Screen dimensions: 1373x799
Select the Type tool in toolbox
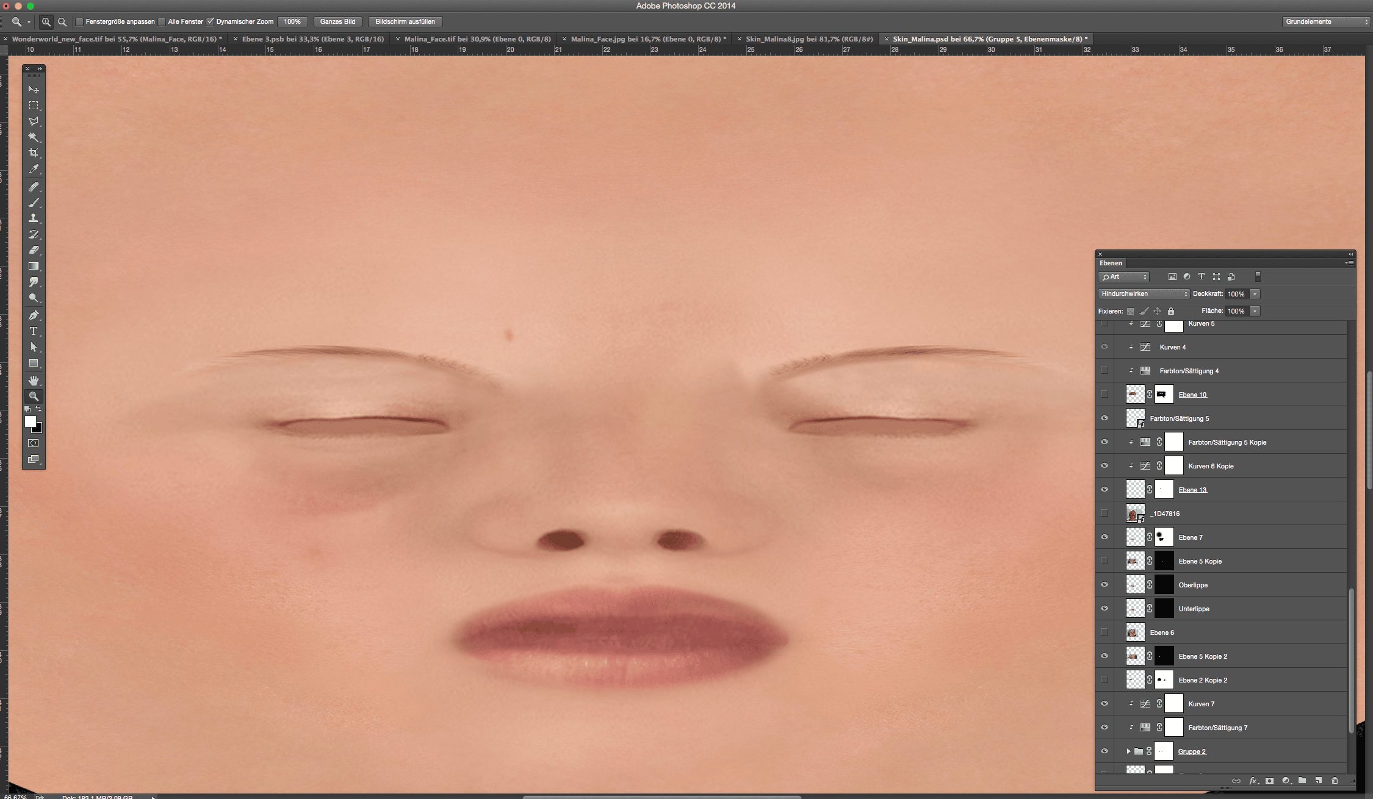34,331
